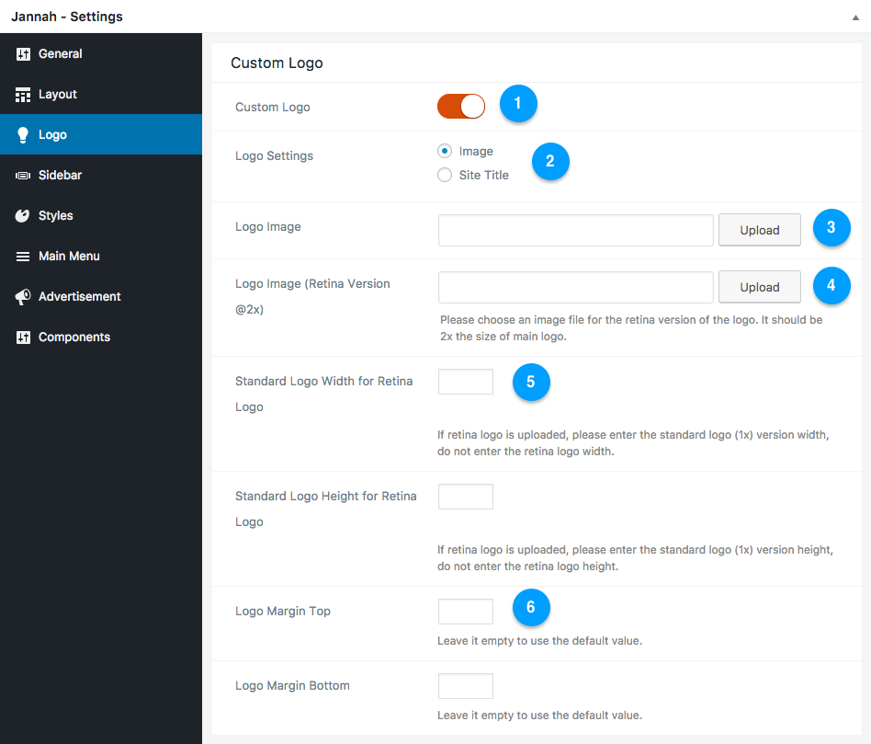
Task: Click the "Custom Logo" section heading
Action: (x=277, y=63)
